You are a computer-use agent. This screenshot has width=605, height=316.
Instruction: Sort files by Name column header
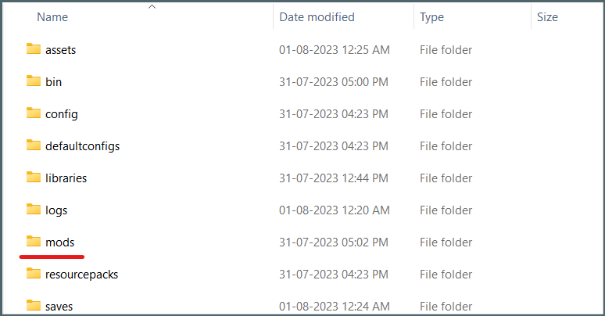(x=52, y=16)
